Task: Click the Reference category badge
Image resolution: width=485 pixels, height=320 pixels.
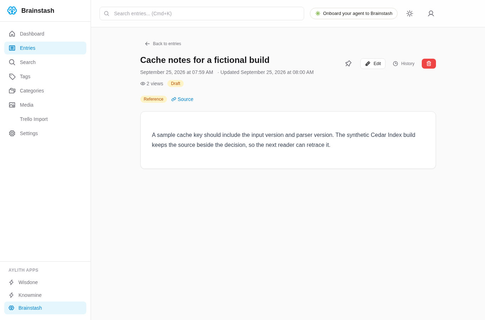Action: coord(153,99)
